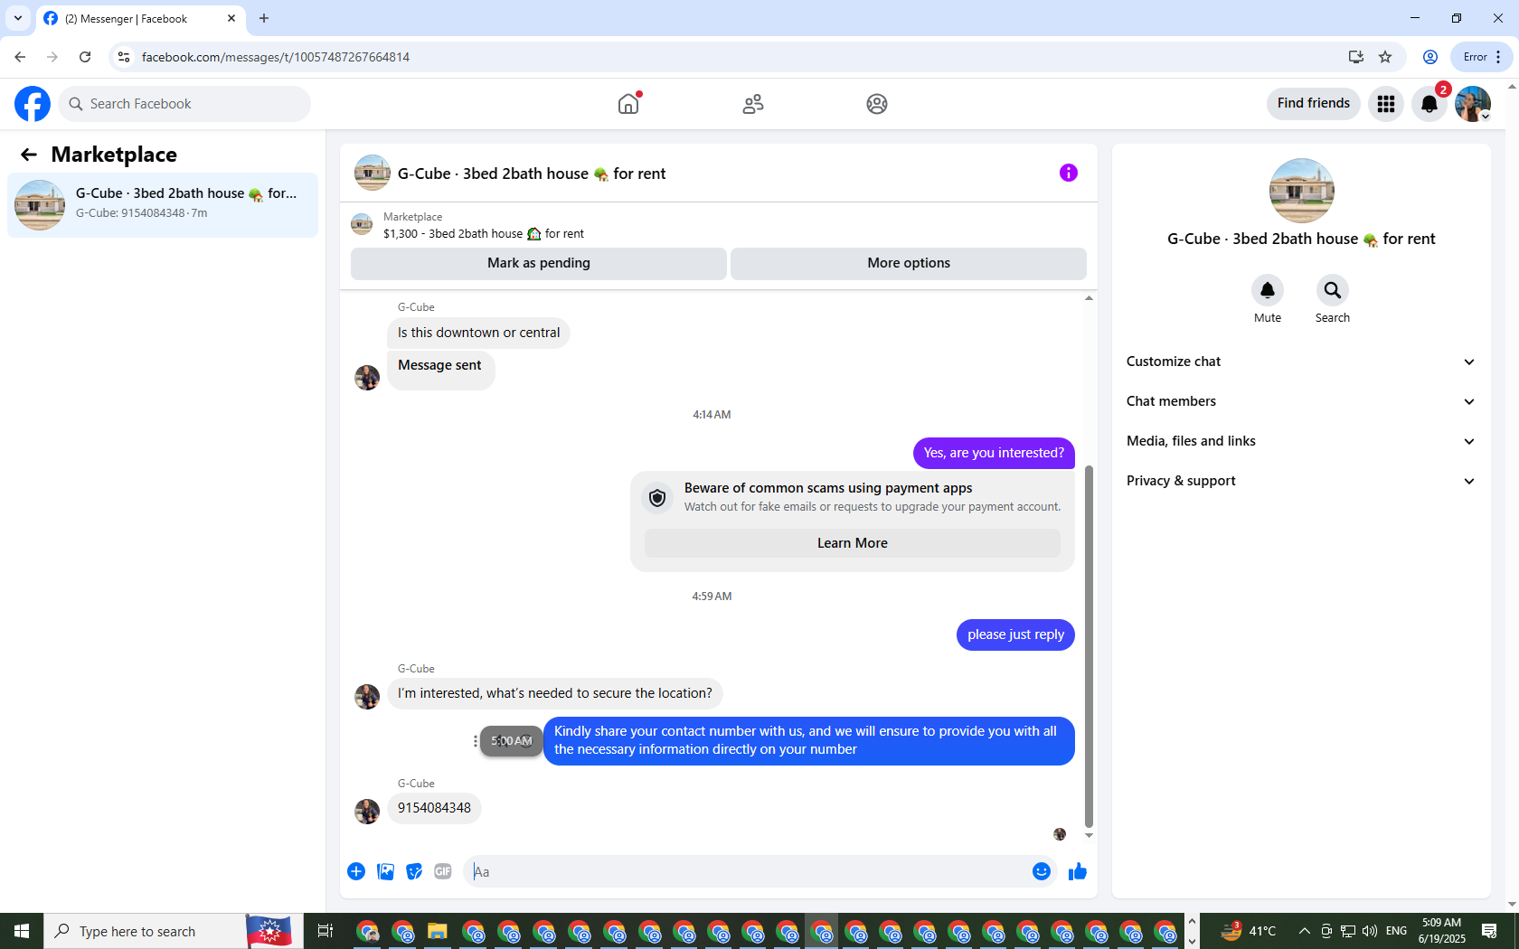Image resolution: width=1519 pixels, height=949 pixels.
Task: Open the Groups icon in top navigation
Action: coord(877,104)
